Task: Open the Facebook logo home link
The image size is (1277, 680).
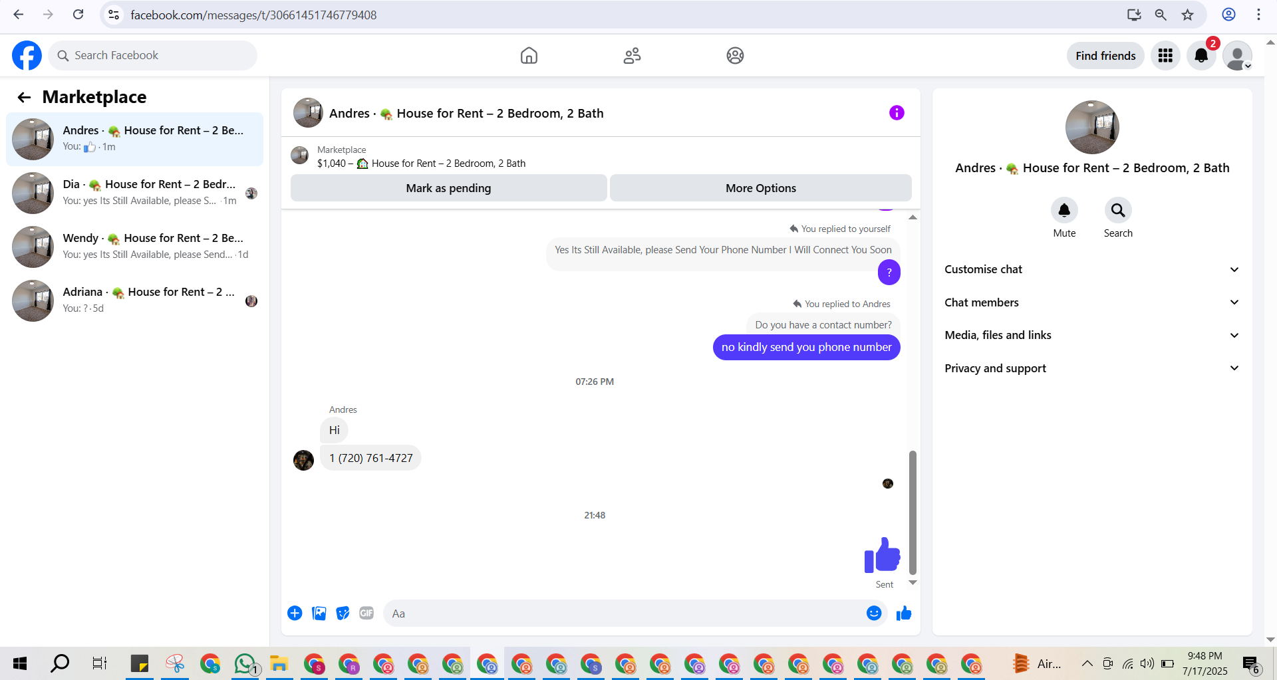Action: click(x=27, y=55)
